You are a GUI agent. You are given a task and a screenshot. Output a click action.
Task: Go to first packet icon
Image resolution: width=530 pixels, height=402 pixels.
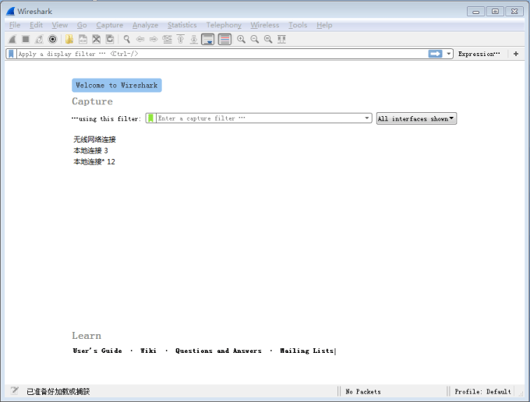(x=181, y=39)
